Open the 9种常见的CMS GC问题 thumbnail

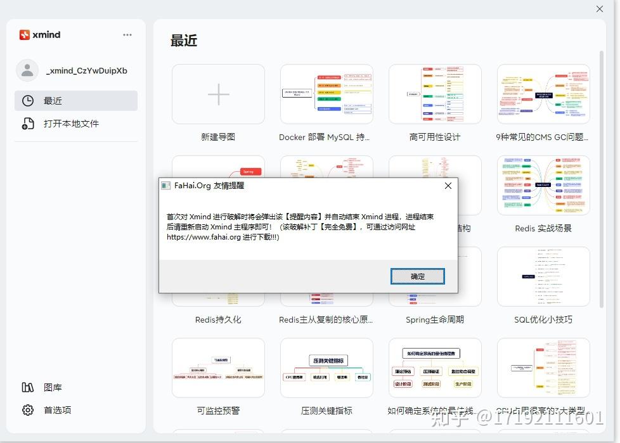click(543, 94)
